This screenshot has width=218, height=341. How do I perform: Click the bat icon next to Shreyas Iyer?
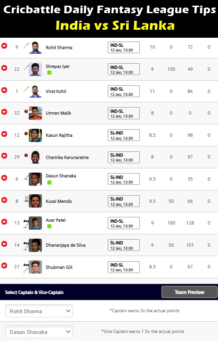coord(26,67)
